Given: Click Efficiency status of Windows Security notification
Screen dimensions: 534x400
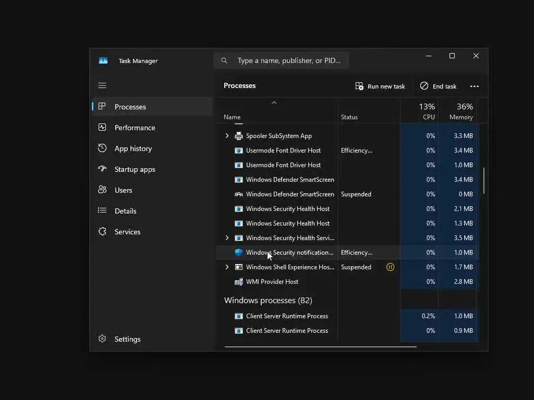Looking at the screenshot, I should click(x=357, y=253).
